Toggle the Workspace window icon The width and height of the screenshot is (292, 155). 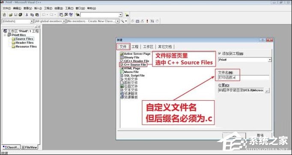(61, 15)
